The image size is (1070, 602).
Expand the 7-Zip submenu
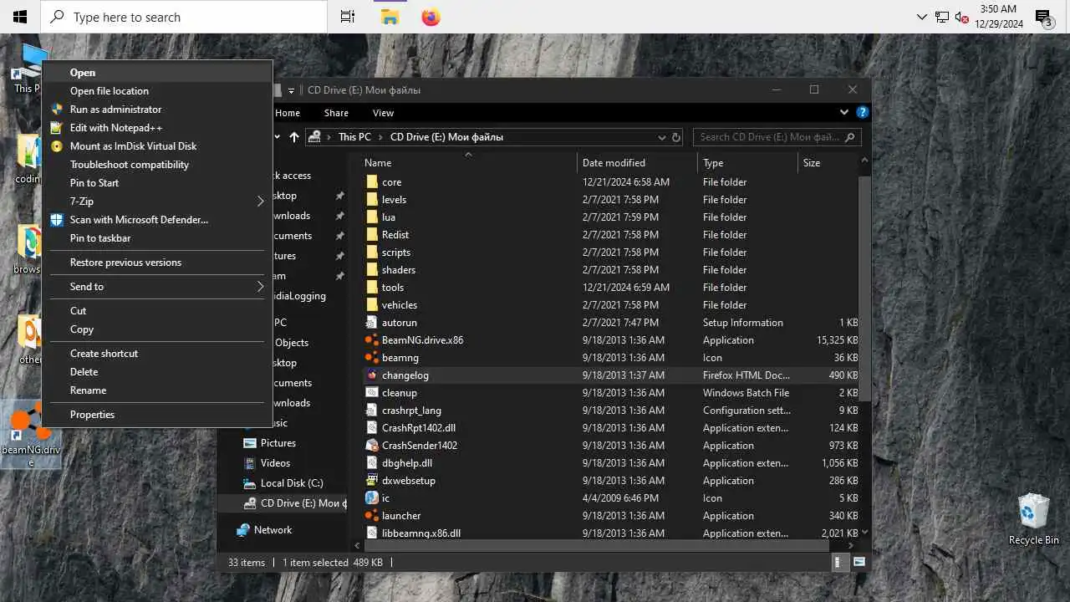[260, 202]
